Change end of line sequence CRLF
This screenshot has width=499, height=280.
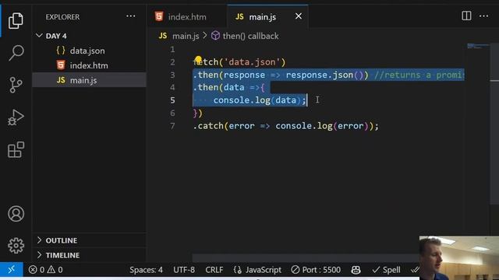pyautogui.click(x=214, y=270)
